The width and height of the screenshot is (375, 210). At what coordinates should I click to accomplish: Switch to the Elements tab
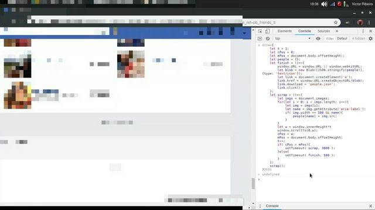click(285, 31)
